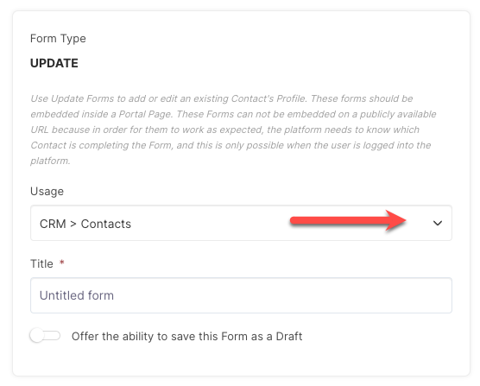Click the down-chevron icon in Usage box
This screenshot has width=480, height=386.
[438, 223]
